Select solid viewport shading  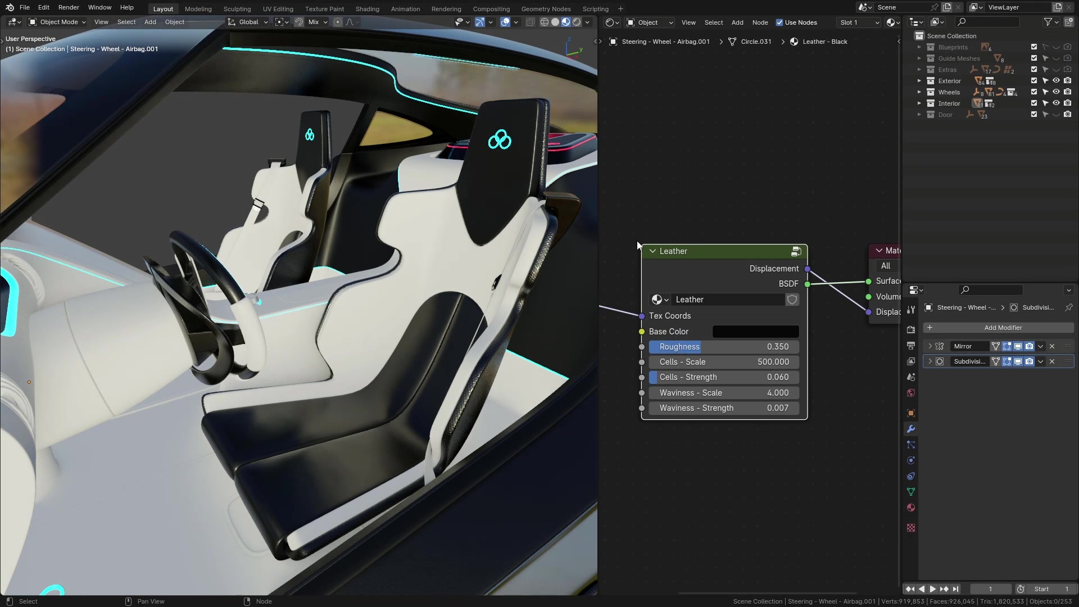555,22
